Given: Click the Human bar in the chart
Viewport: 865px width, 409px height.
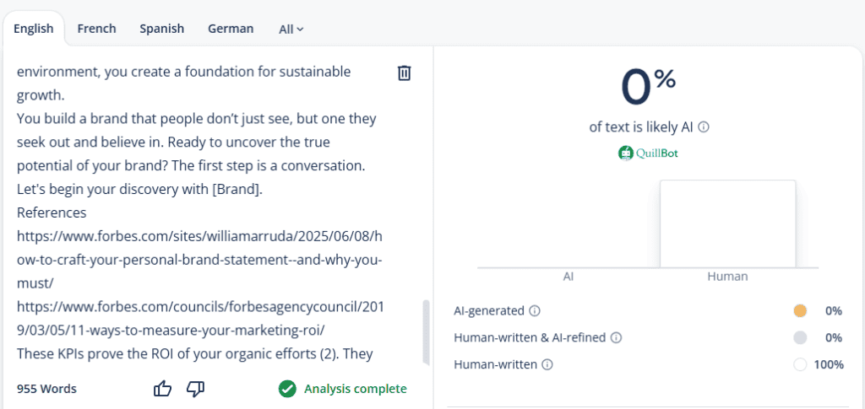Looking at the screenshot, I should click(727, 223).
